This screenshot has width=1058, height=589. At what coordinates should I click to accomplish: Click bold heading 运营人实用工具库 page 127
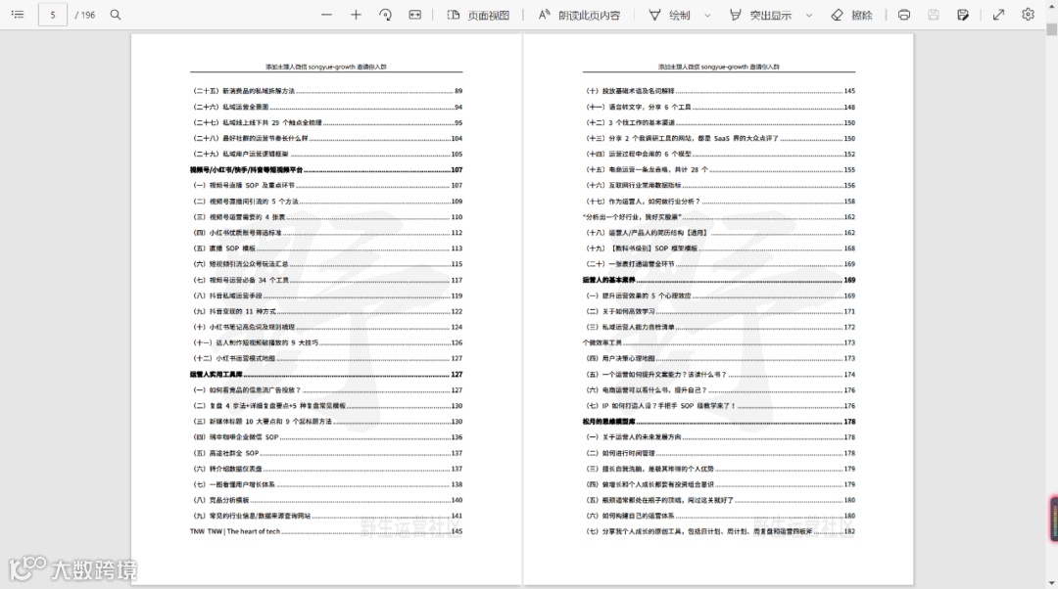pyautogui.click(x=326, y=374)
